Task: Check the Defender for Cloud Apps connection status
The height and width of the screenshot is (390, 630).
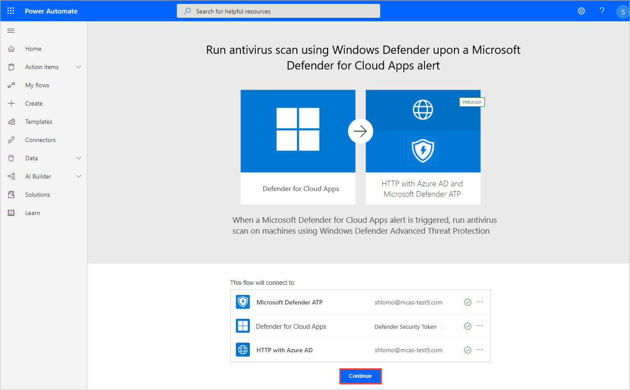Action: [468, 326]
